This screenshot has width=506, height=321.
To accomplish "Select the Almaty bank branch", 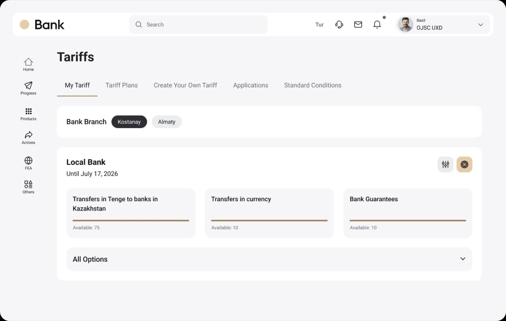I will tap(166, 122).
